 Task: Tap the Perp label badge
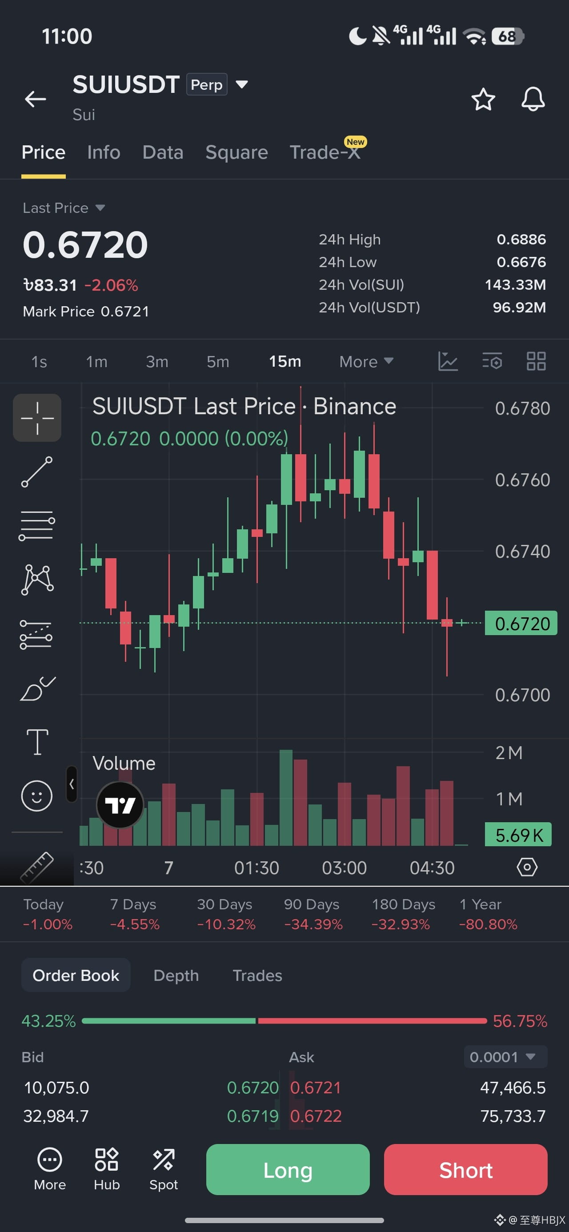[x=207, y=84]
